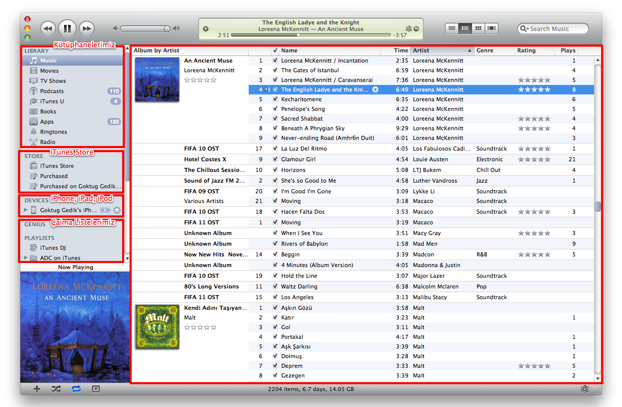
Task: Toggle the repeat button
Action: [76, 389]
